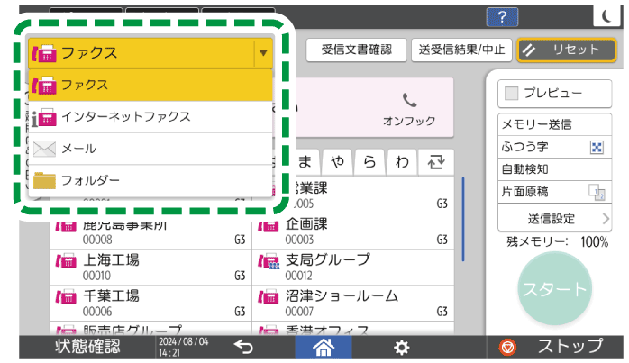
Task: Open the ファクス function dropdown arrow
Action: point(263,53)
